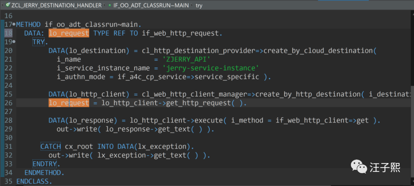Click highlighted lo_request on line 26
The height and width of the screenshot is (186, 414).
click(69, 103)
